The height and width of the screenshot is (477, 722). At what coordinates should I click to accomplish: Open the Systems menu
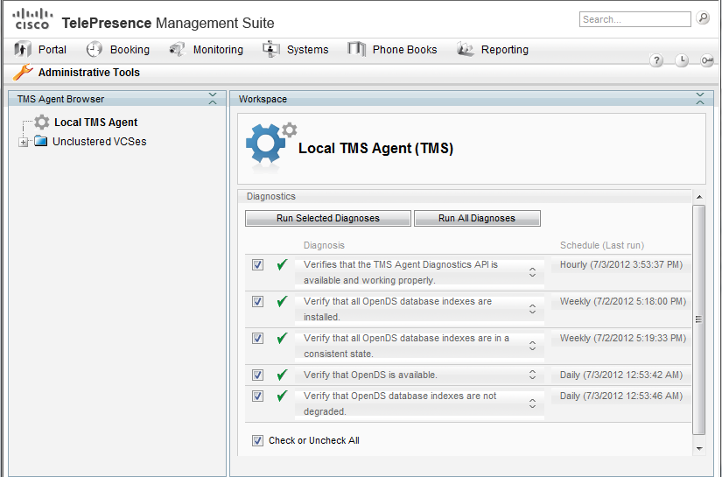click(307, 49)
